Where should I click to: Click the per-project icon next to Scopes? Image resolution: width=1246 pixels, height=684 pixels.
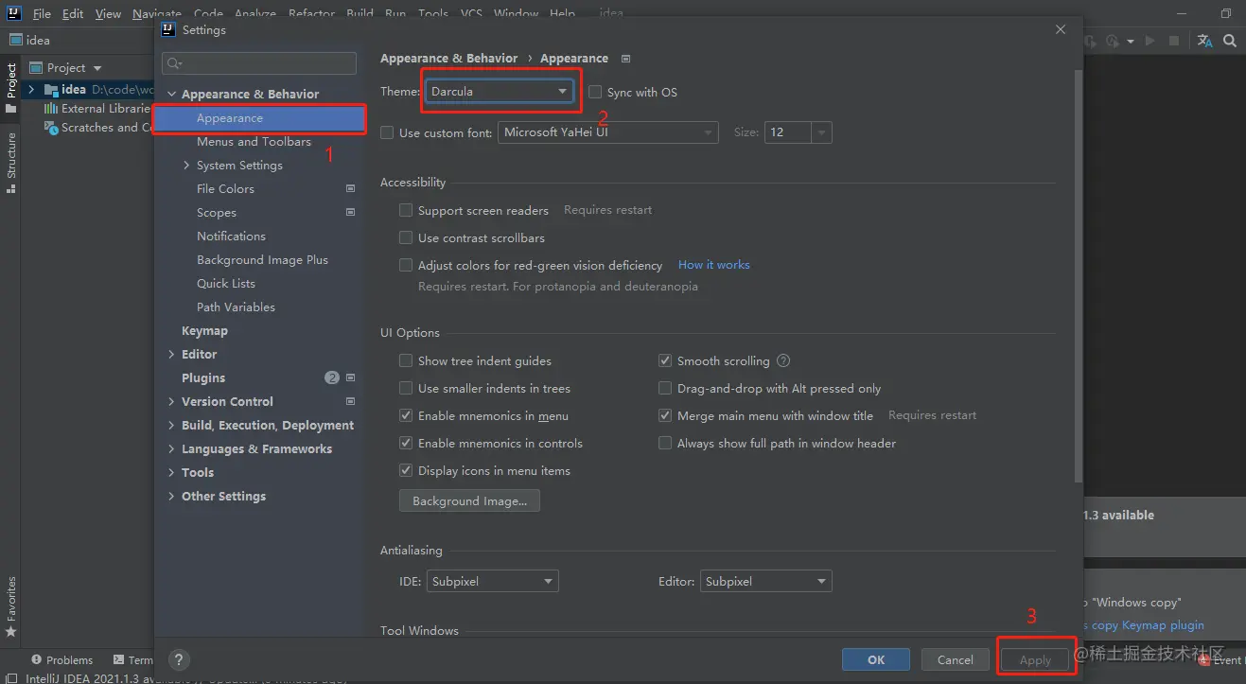pyautogui.click(x=350, y=212)
